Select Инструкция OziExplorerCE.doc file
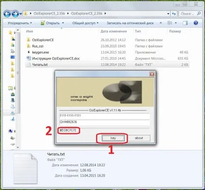Image resolution: width=205 pixels, height=190 pixels. pyautogui.click(x=56, y=58)
